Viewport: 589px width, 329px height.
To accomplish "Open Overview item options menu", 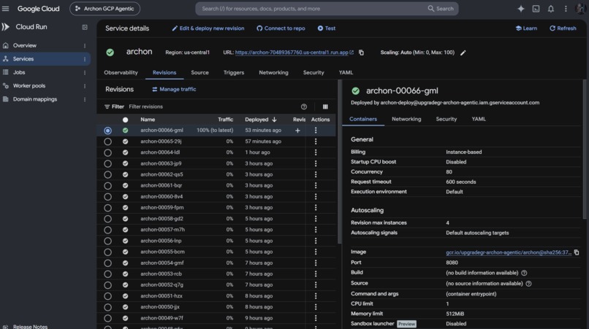I will click(x=85, y=46).
